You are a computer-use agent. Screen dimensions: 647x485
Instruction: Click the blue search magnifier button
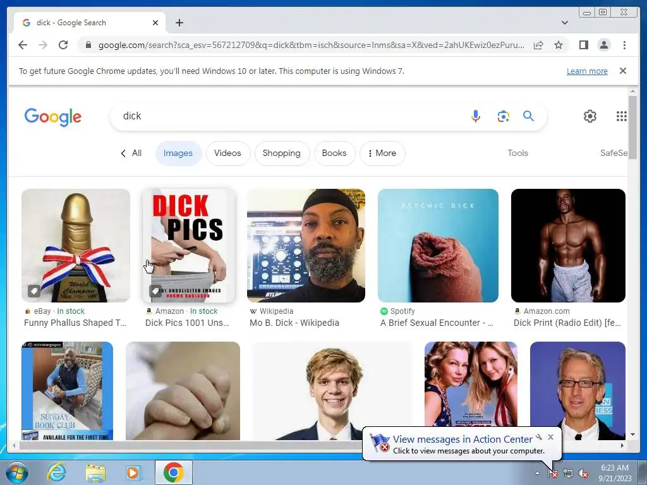[529, 116]
